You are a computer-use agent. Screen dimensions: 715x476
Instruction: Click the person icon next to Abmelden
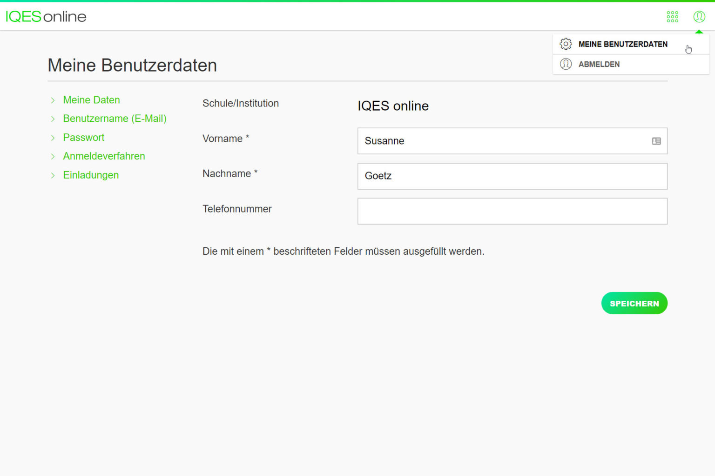pos(566,64)
